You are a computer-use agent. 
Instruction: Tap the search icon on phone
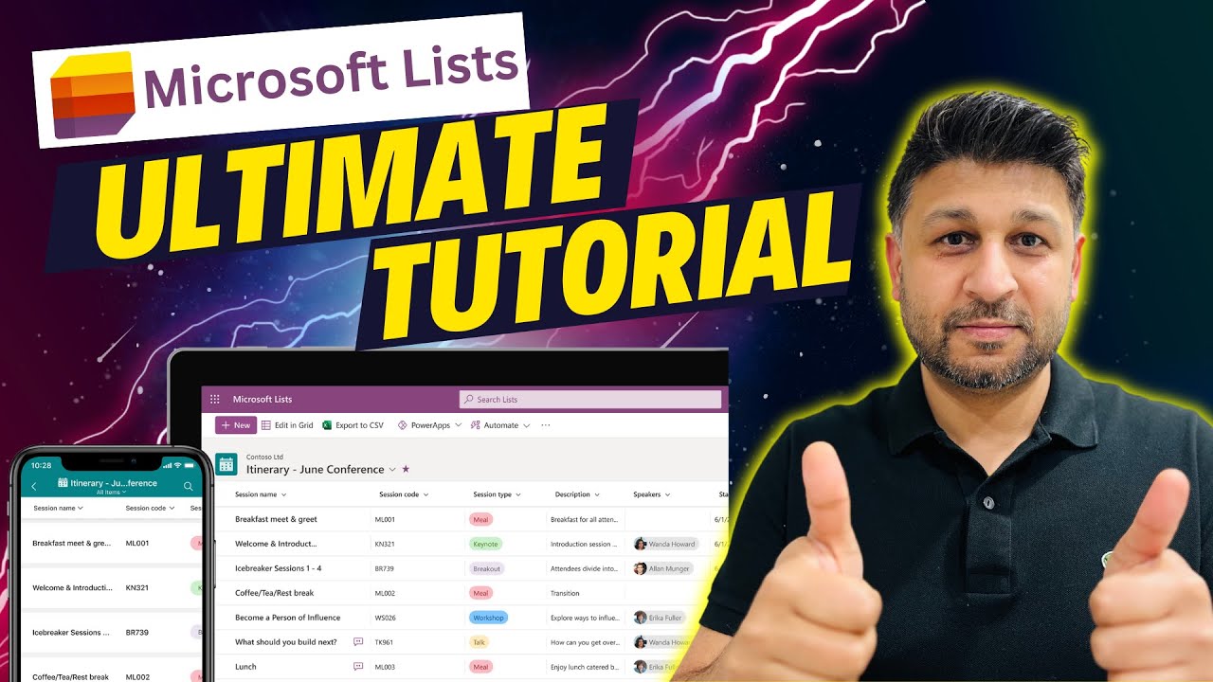tap(189, 486)
